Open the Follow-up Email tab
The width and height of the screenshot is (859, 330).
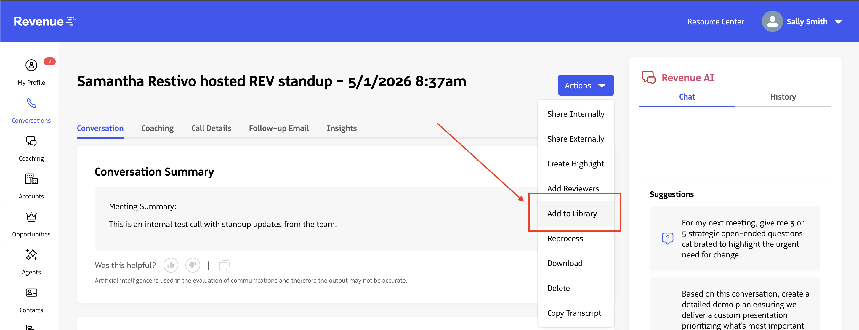click(x=279, y=128)
